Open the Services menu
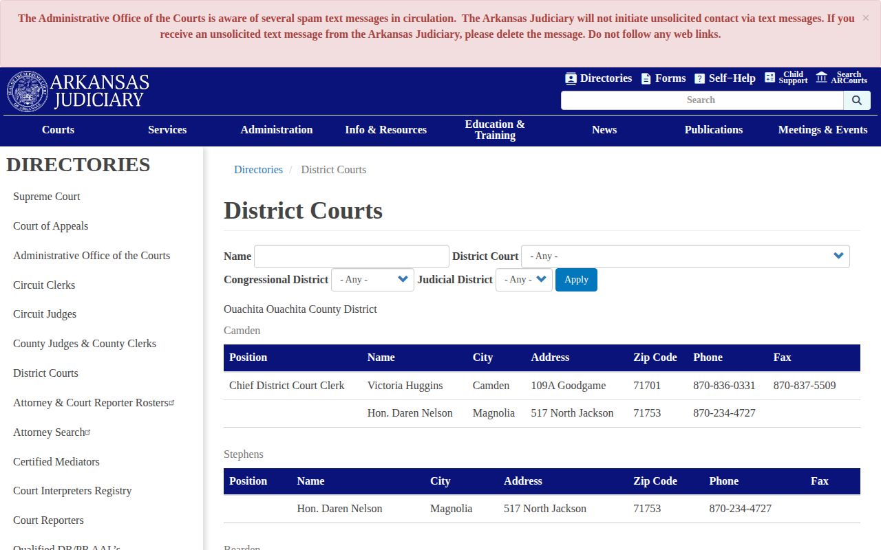The height and width of the screenshot is (550, 881). pos(167,130)
